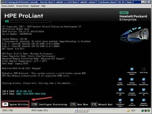Click the iLO icon in title bar
The width and height of the screenshot is (152, 114).
3,2
